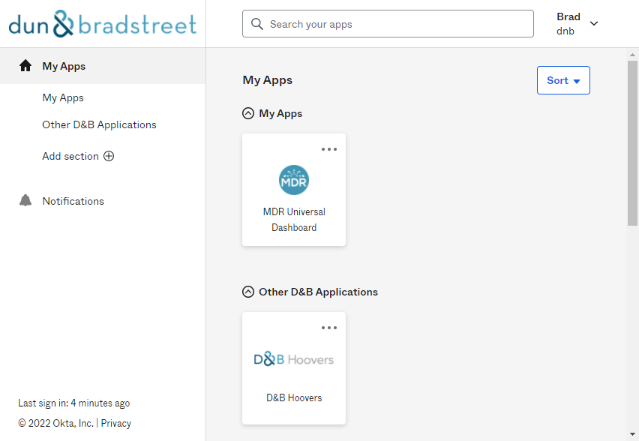Click the Brad user name text
Image resolution: width=639 pixels, height=441 pixels.
(x=568, y=16)
